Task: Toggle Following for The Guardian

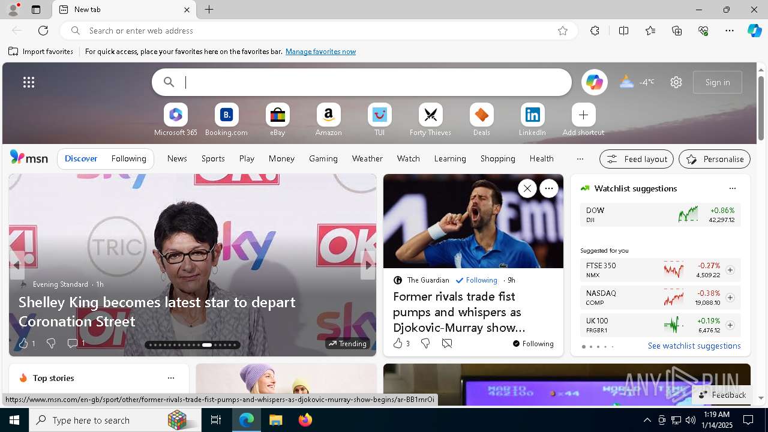Action: (x=476, y=280)
